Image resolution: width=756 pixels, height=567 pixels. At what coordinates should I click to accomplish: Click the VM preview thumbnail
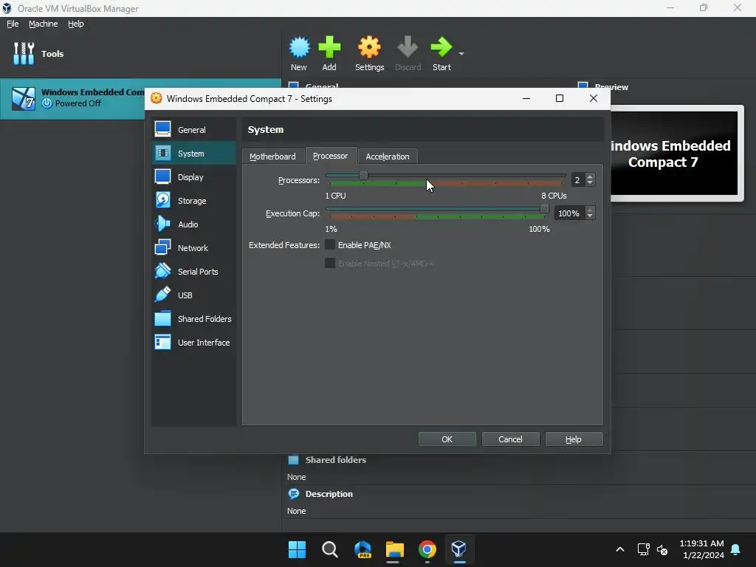pos(674,154)
